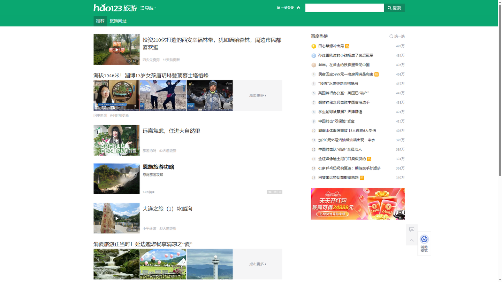
Task: Open the mountain stream thumbnail in 延边 gallery
Action: [x=116, y=264]
